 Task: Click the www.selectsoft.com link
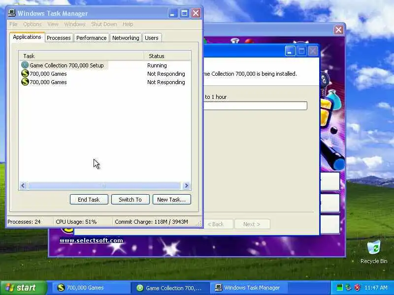tap(91, 240)
